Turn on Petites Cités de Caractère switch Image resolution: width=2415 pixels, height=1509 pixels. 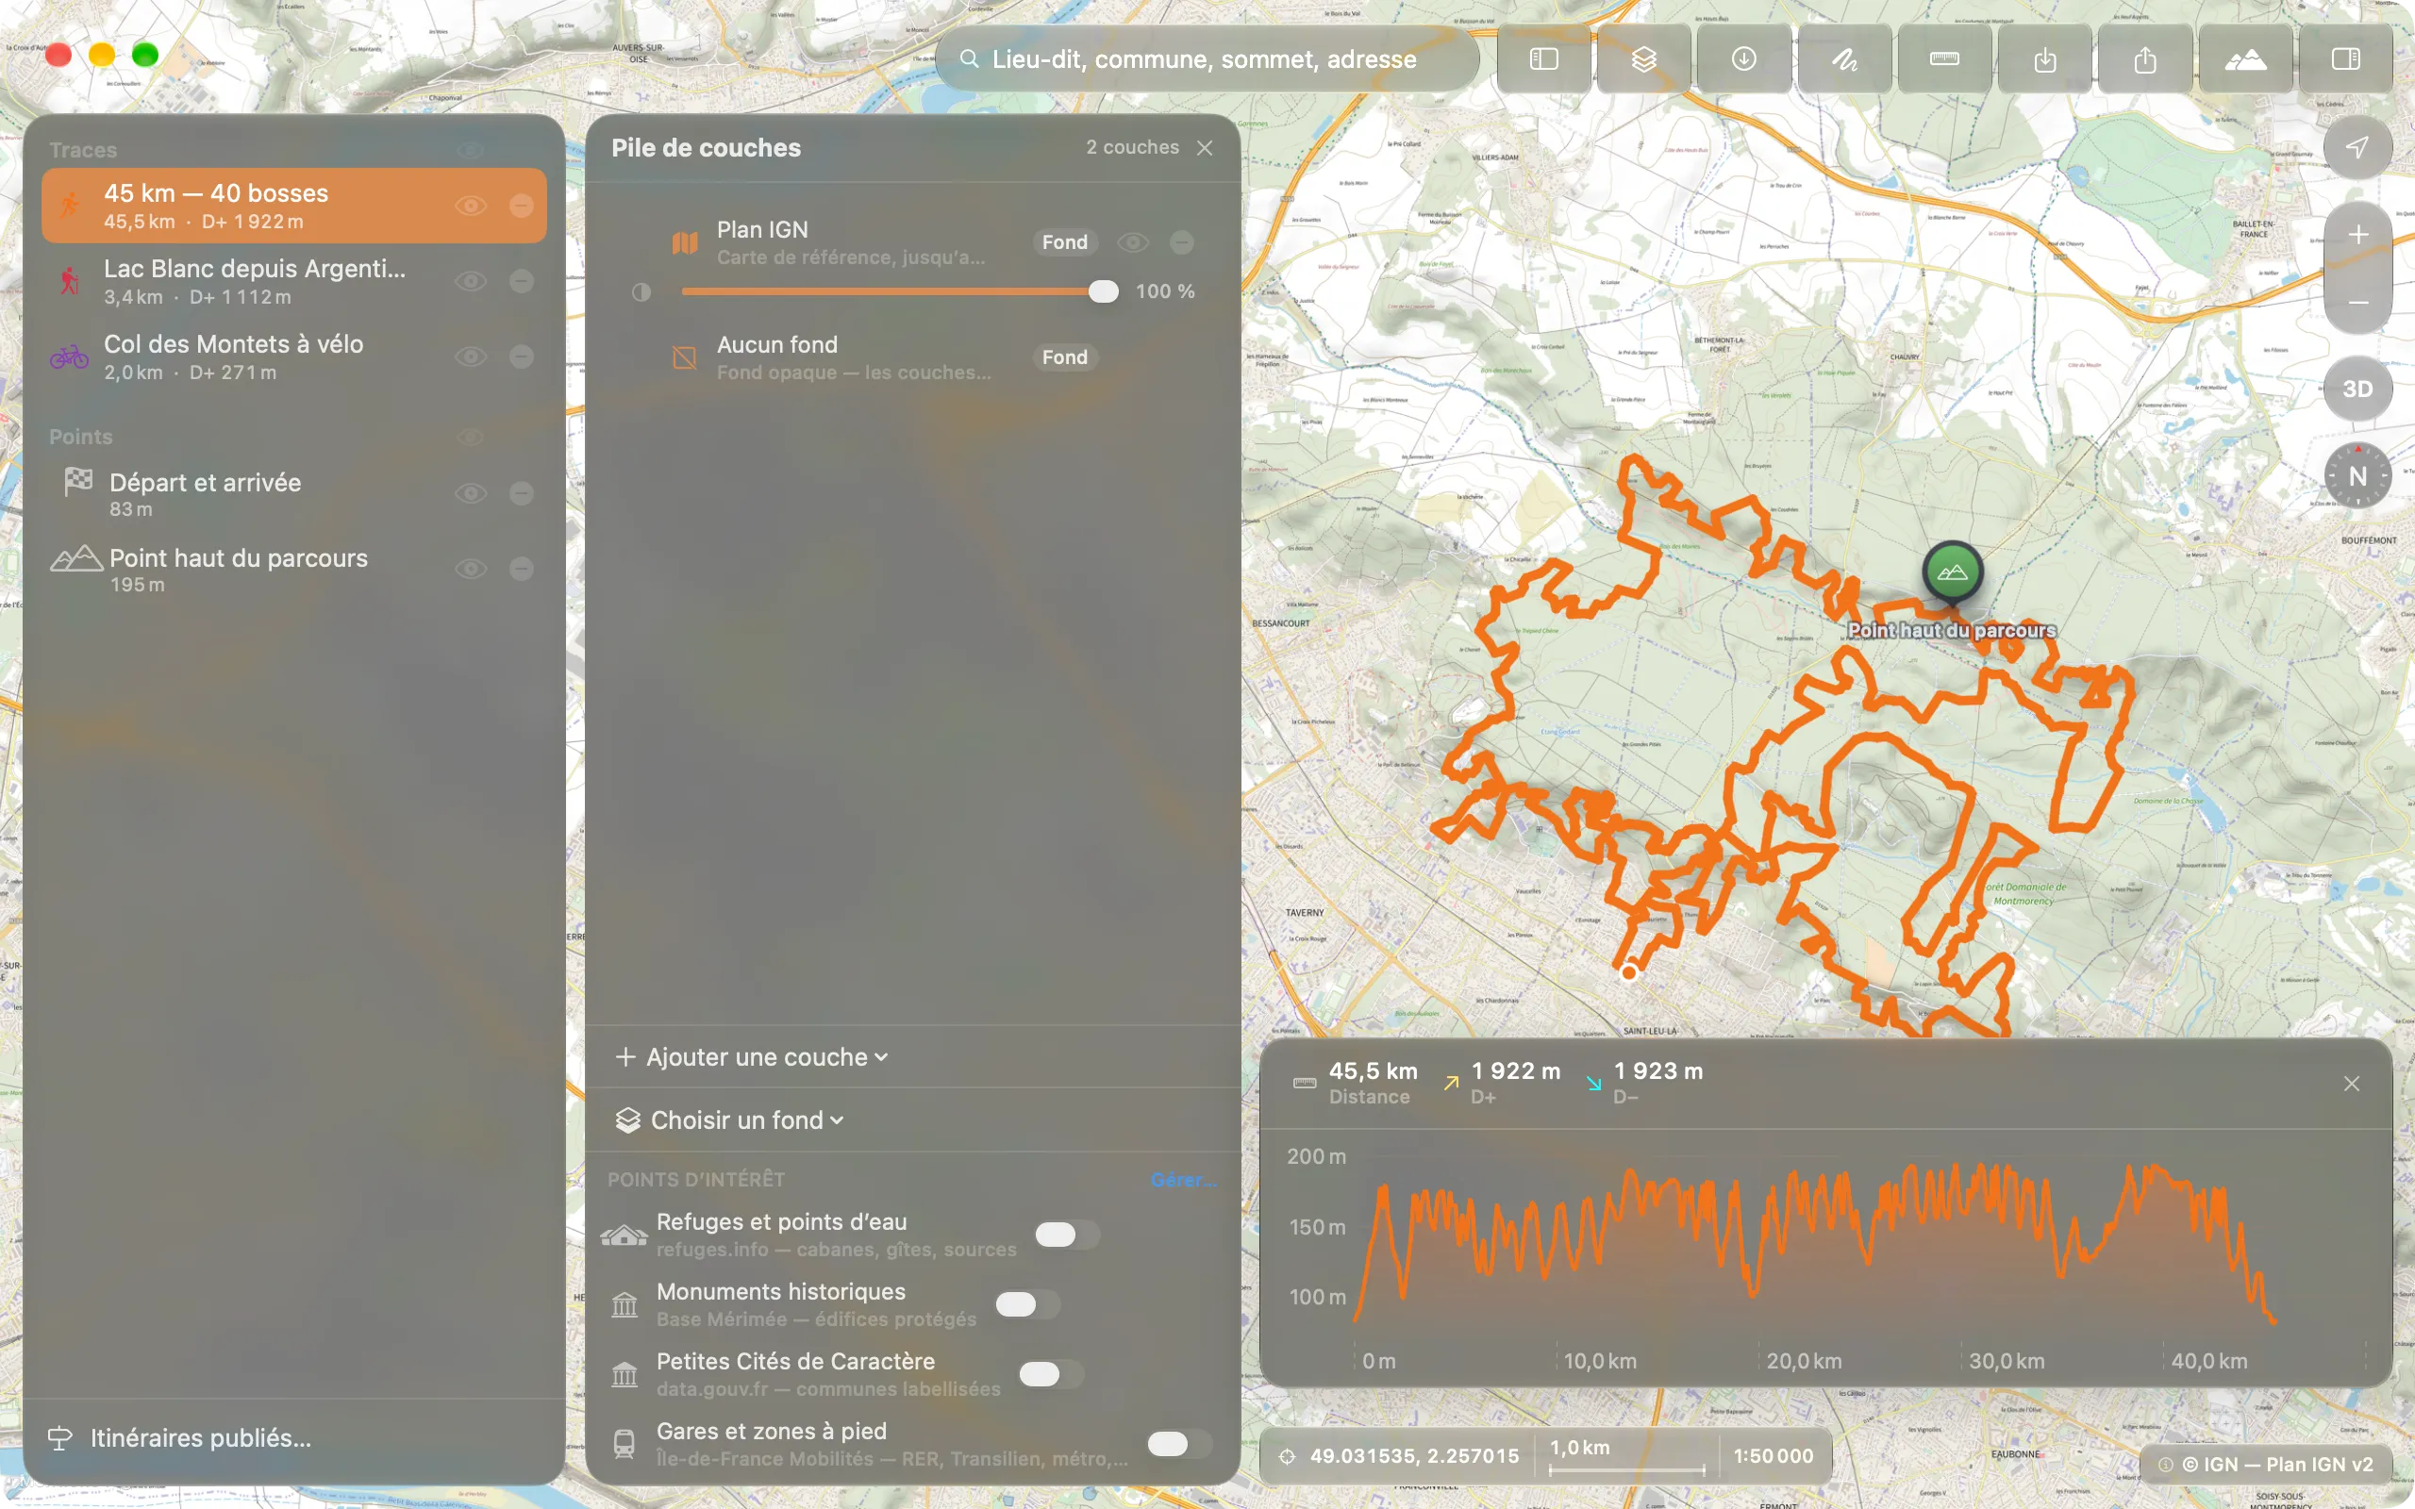[1051, 1374]
